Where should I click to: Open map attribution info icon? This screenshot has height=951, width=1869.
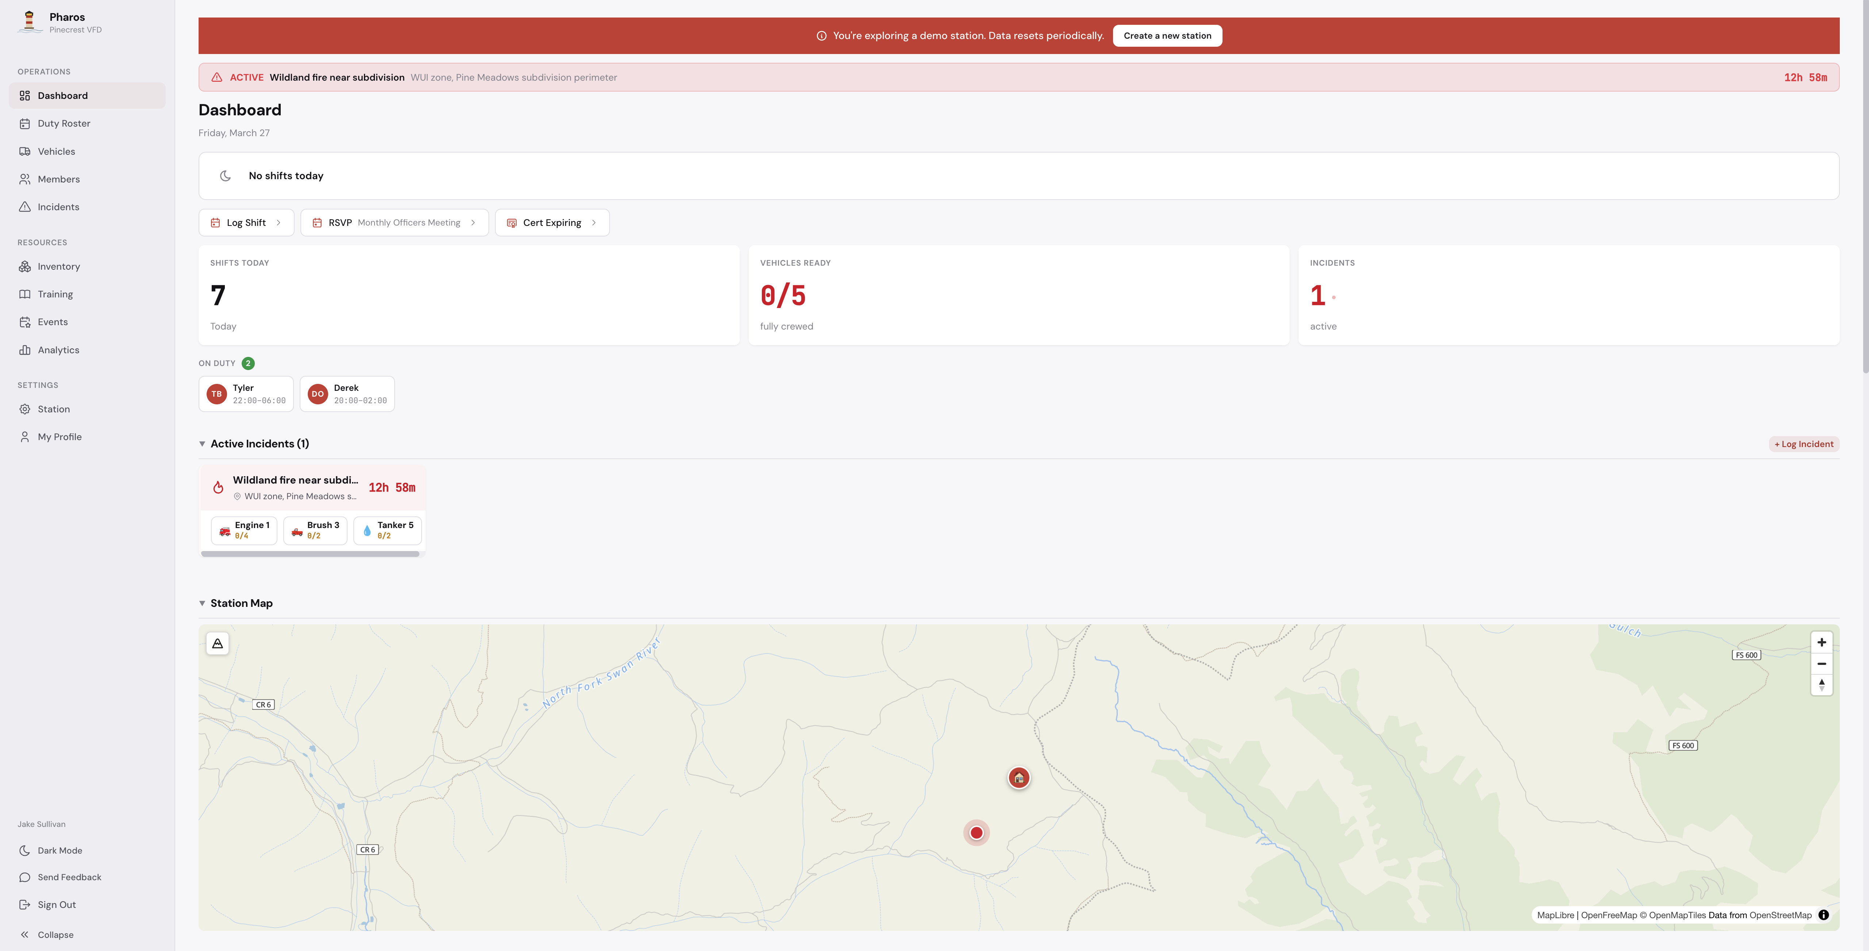pos(1823,915)
